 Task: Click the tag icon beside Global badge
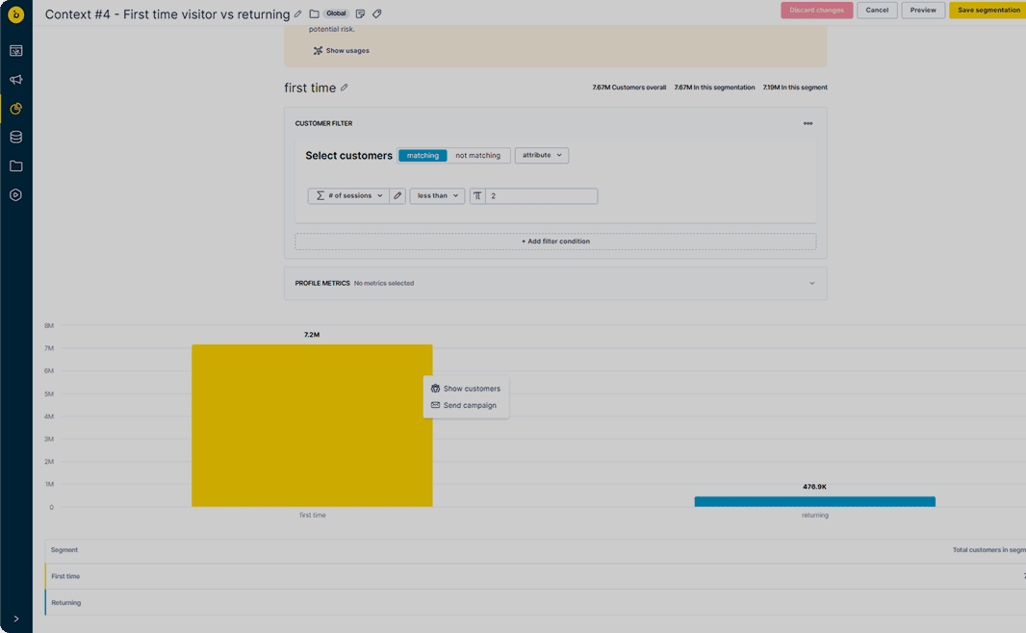click(x=377, y=14)
